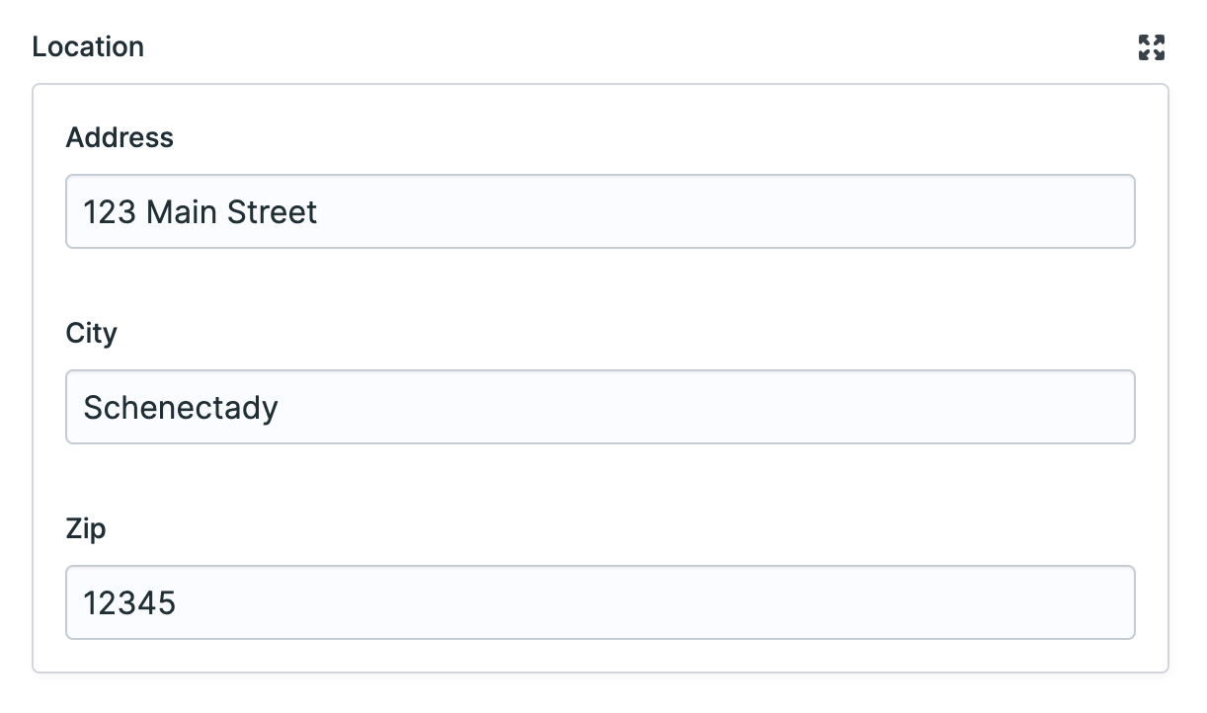This screenshot has height=713, width=1207.
Task: Click the Address field label
Action: [x=120, y=137]
